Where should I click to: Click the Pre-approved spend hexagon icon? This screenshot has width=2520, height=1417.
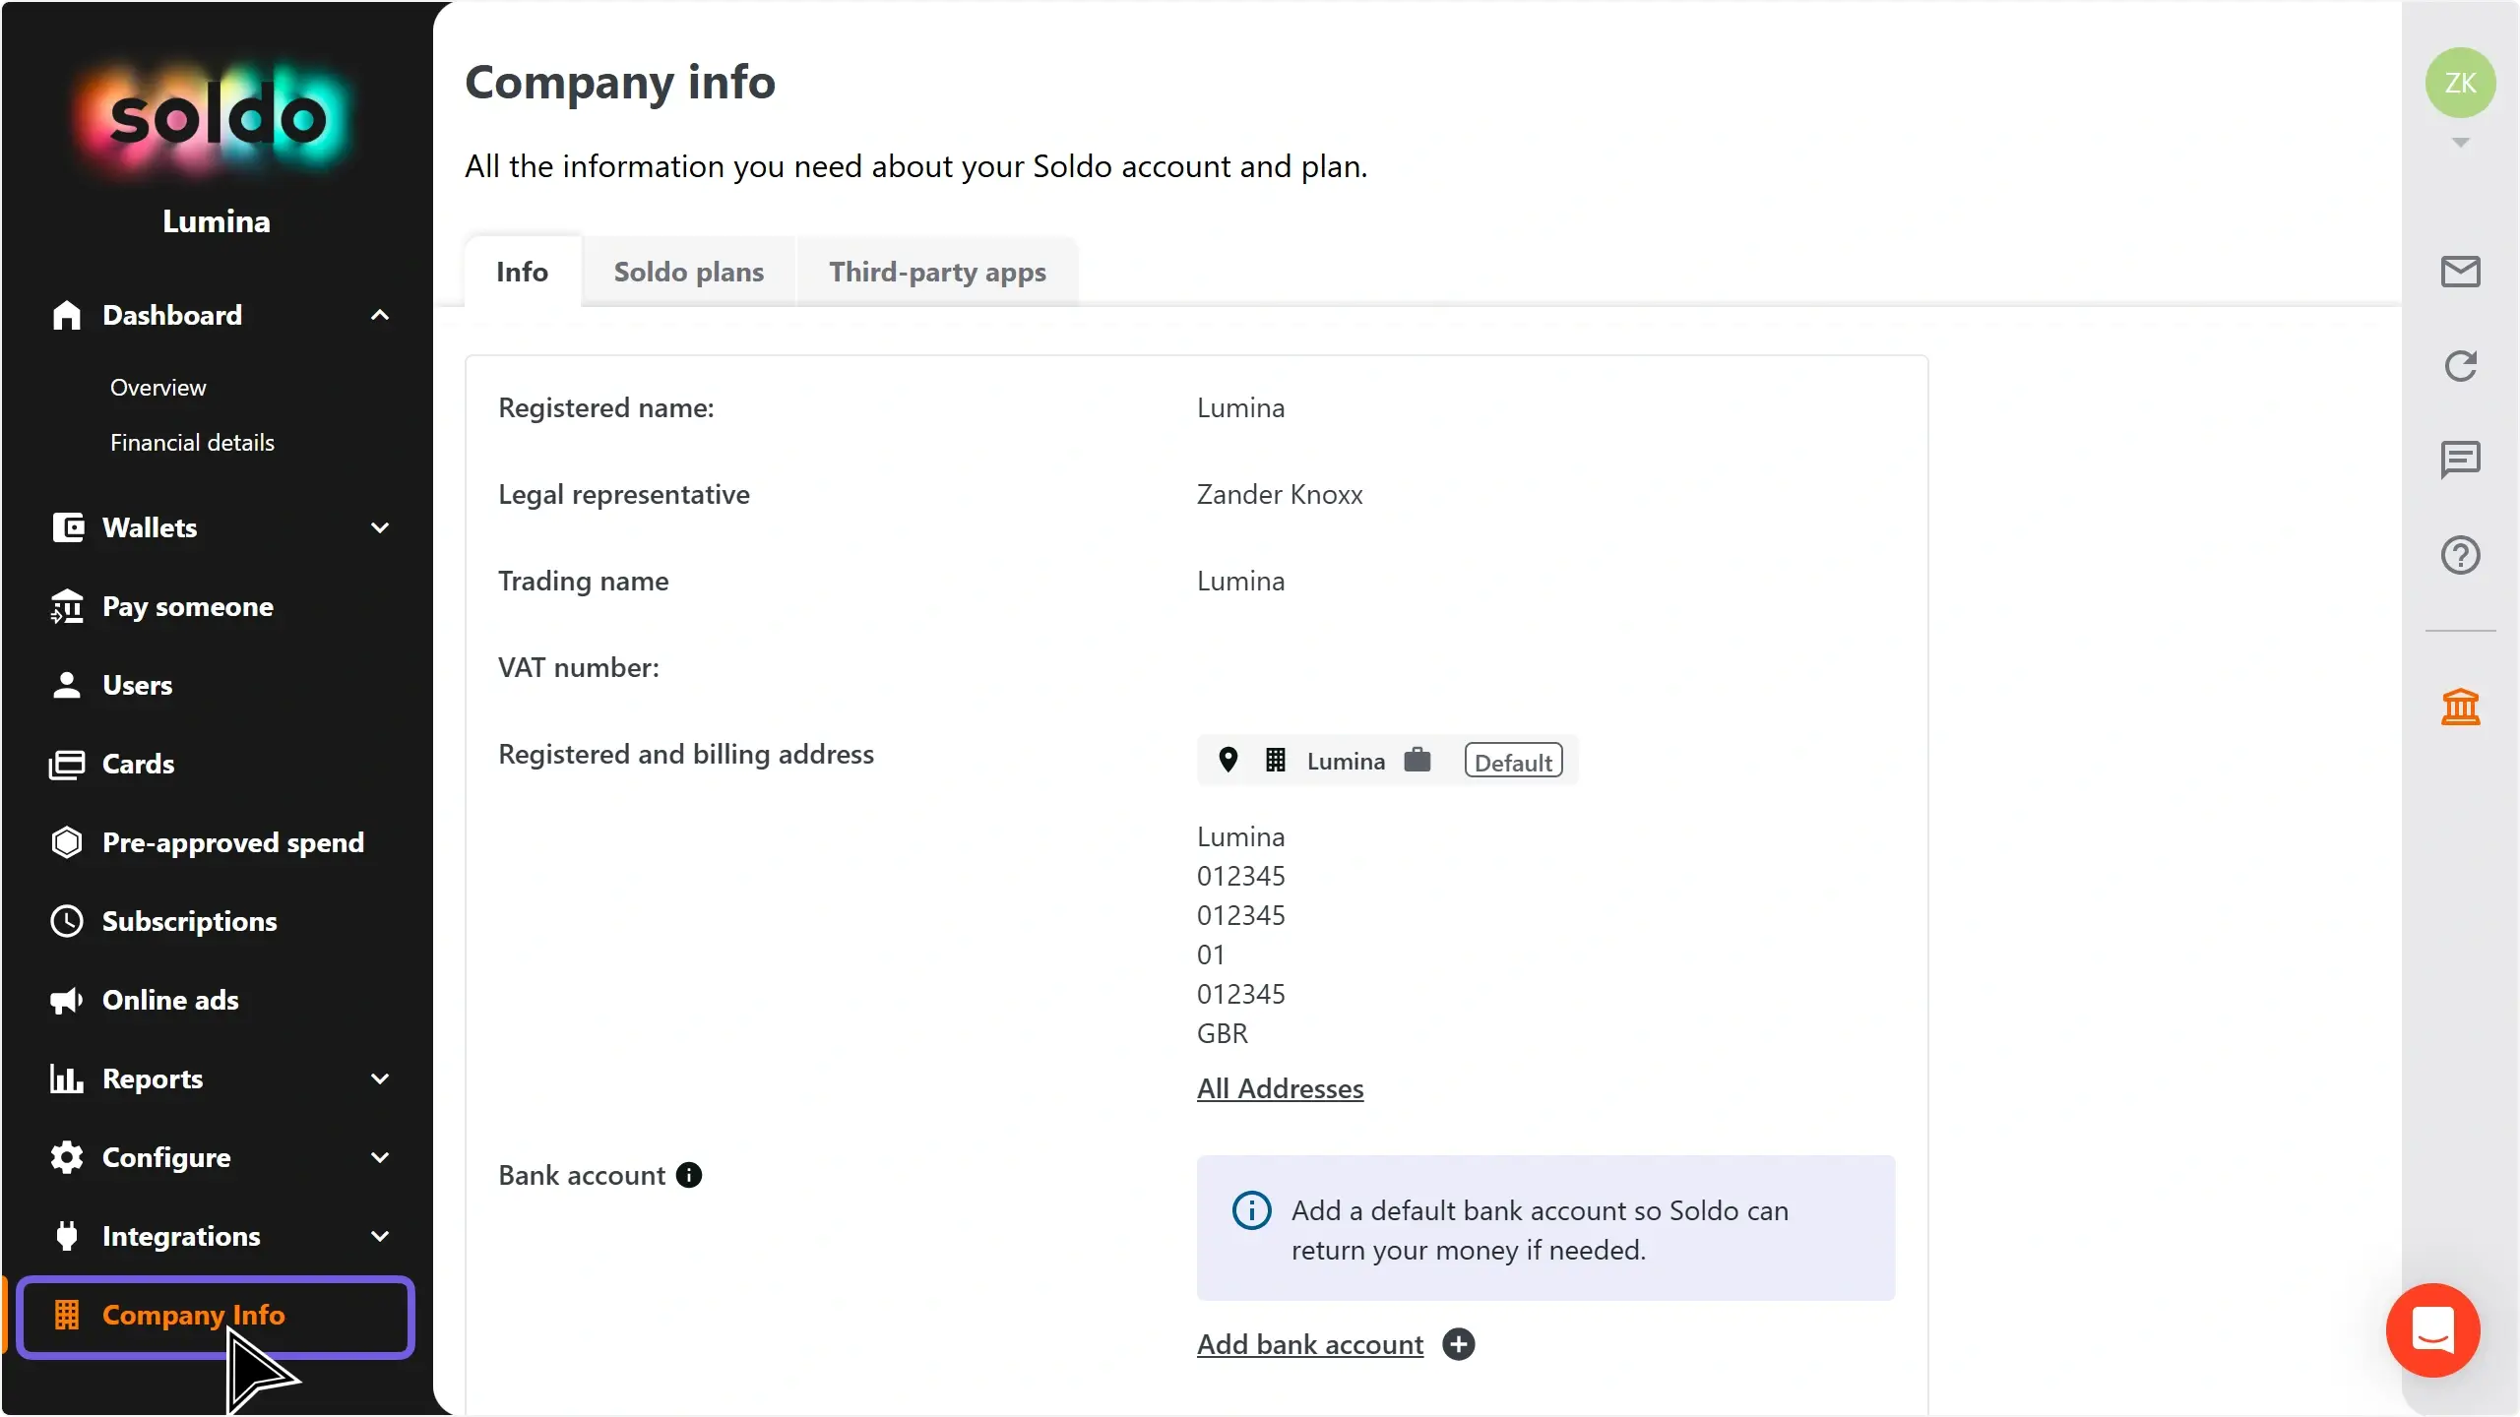pos(67,842)
